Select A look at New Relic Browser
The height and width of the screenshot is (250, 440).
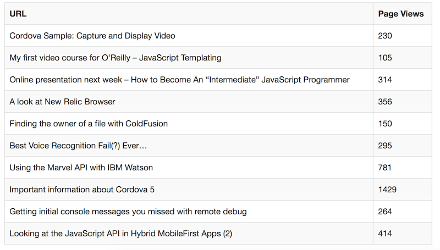tap(62, 102)
